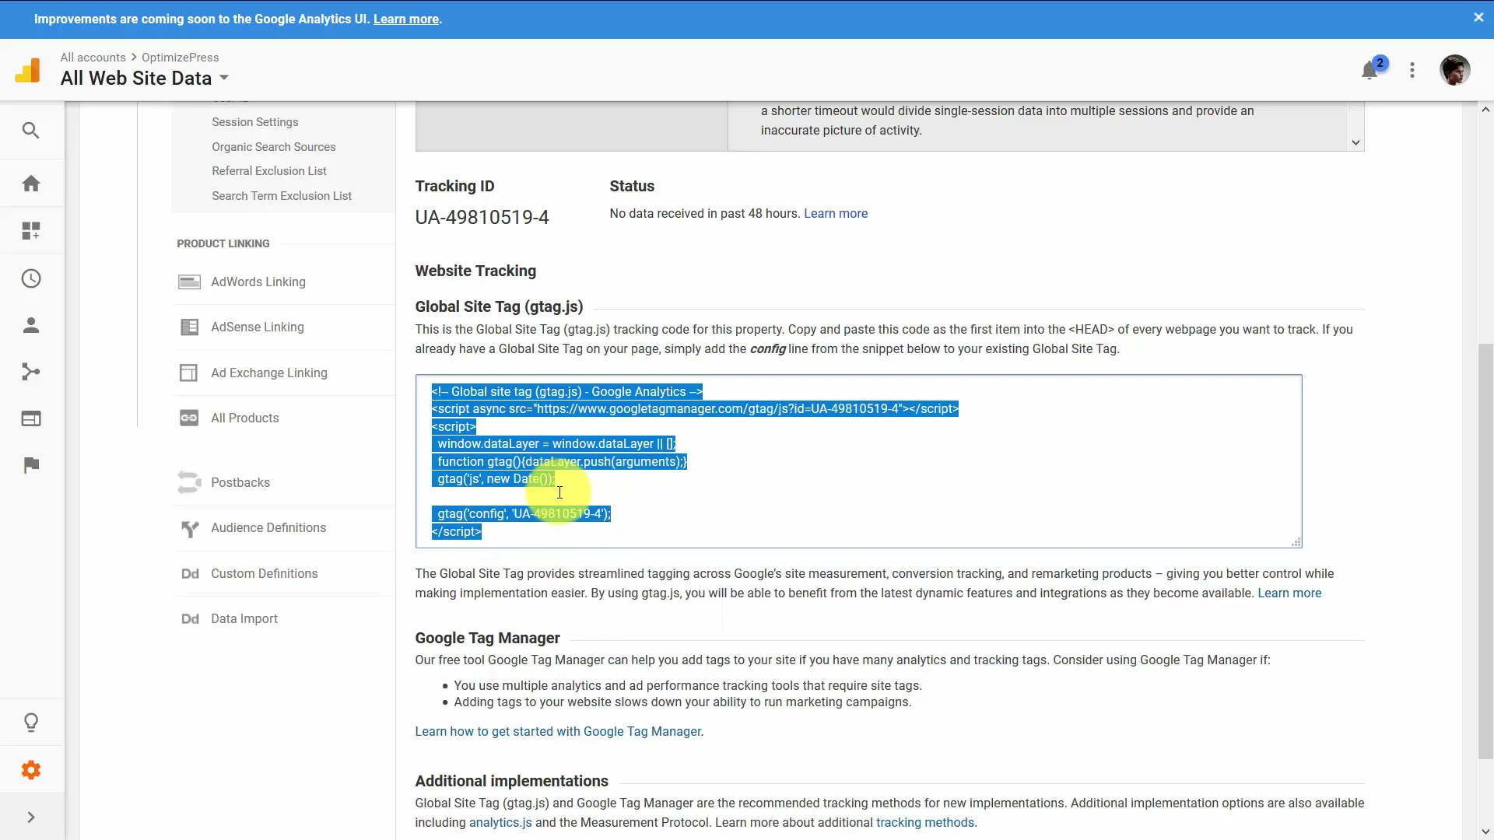
Task: Select Referral Exclusion List menu entry
Action: point(268,171)
